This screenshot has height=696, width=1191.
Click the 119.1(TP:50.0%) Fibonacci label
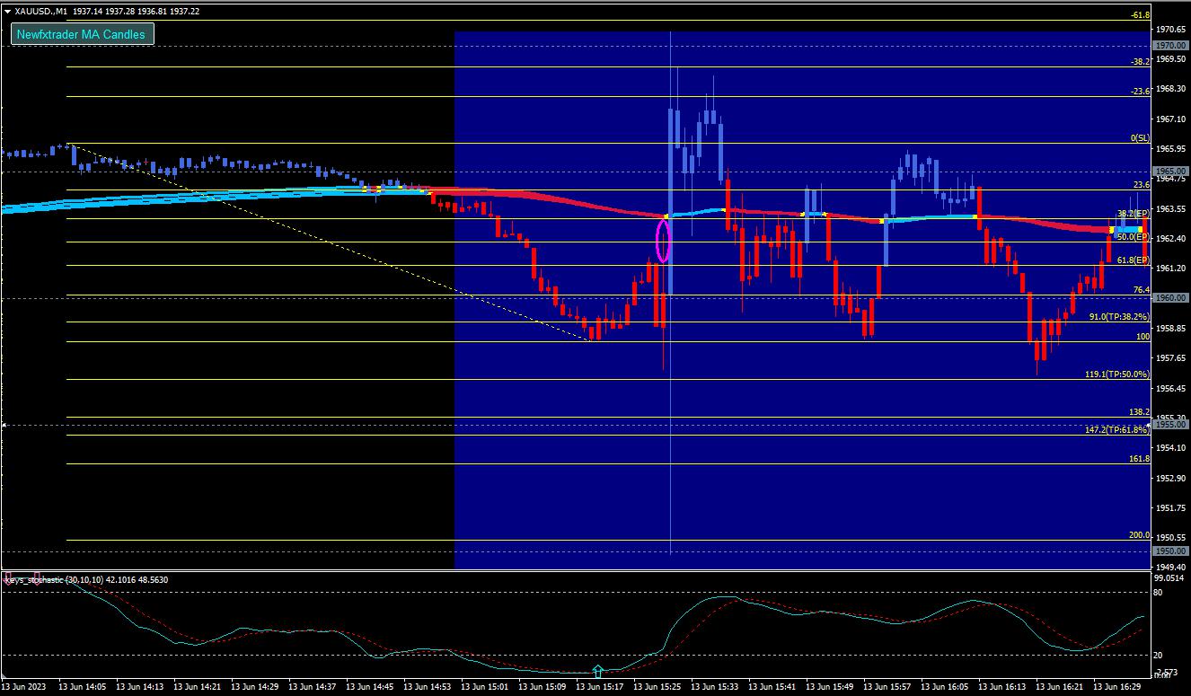(1117, 374)
